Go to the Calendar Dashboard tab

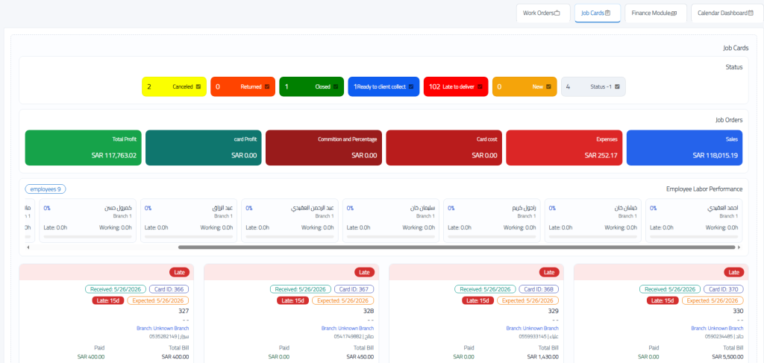click(727, 13)
